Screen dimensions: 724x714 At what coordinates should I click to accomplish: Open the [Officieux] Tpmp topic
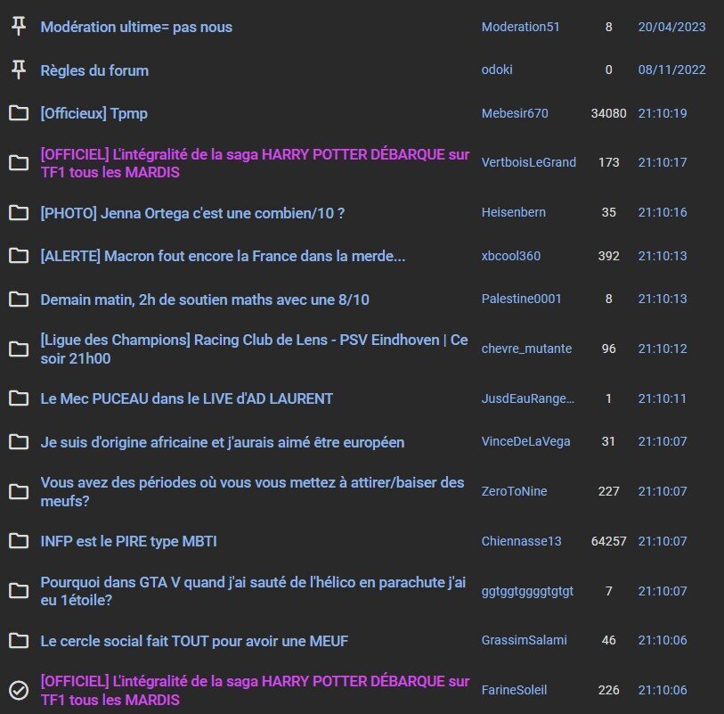coord(94,113)
